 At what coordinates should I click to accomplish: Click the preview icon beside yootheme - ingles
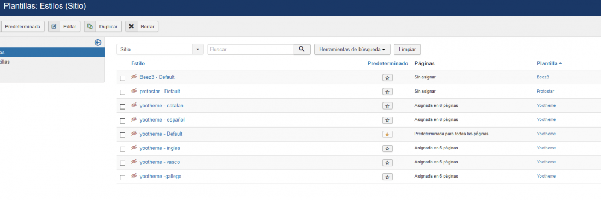tap(134, 148)
